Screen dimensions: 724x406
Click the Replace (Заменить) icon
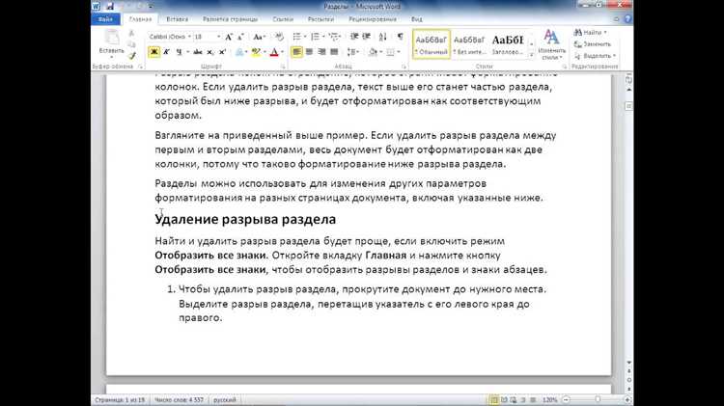593,44
